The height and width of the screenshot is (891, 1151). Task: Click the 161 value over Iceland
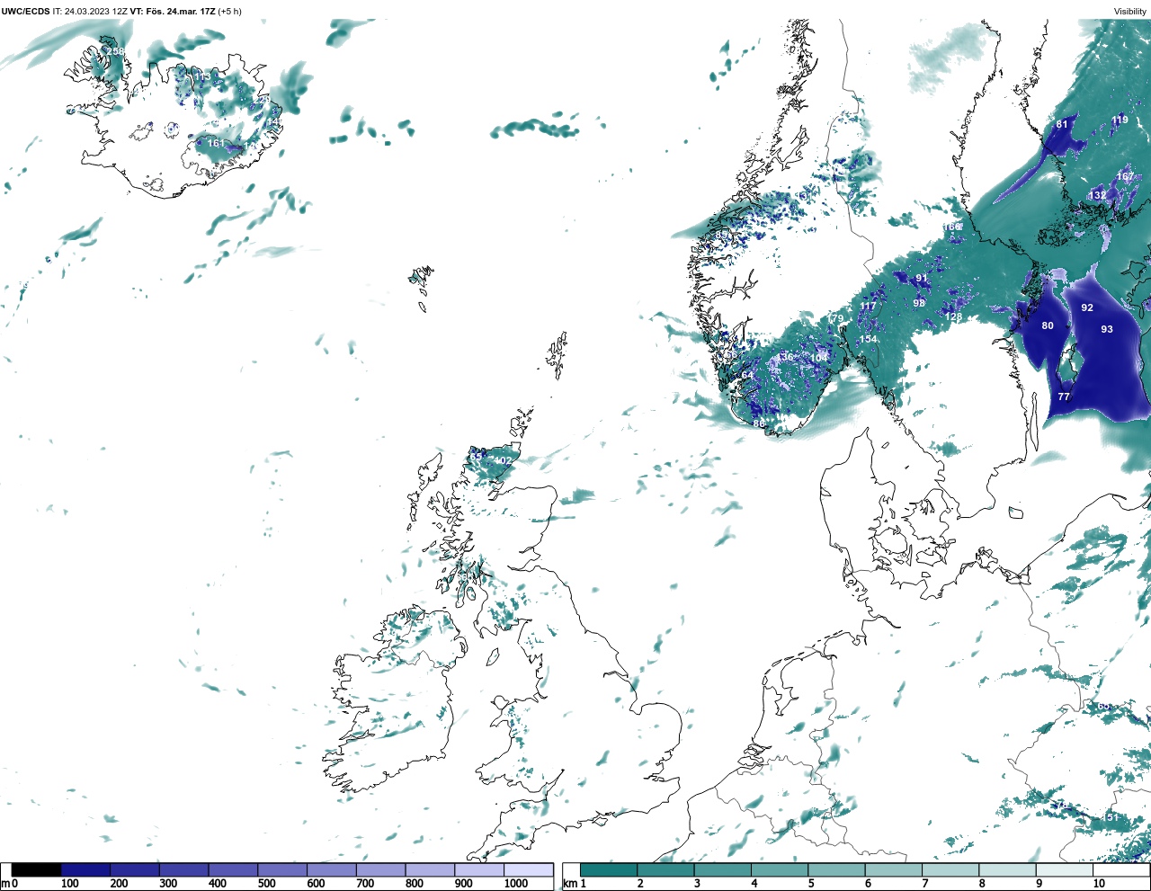pos(216,143)
